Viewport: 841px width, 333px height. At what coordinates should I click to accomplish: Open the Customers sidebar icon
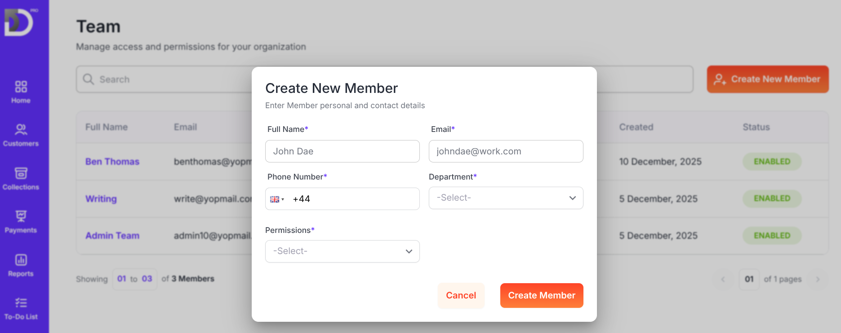[21, 130]
